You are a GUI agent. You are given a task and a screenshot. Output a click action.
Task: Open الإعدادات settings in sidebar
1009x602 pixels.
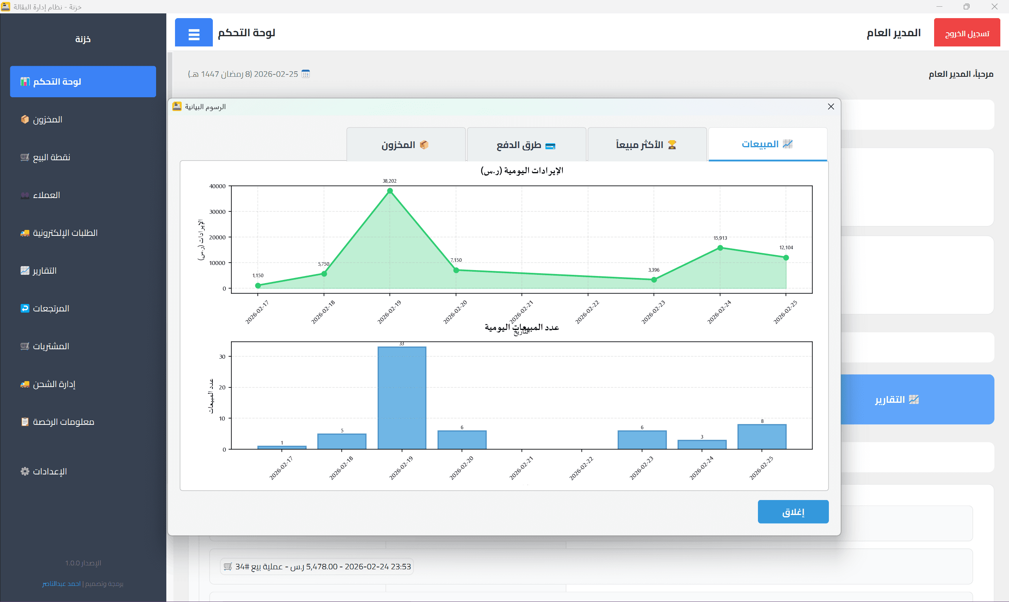pos(50,471)
